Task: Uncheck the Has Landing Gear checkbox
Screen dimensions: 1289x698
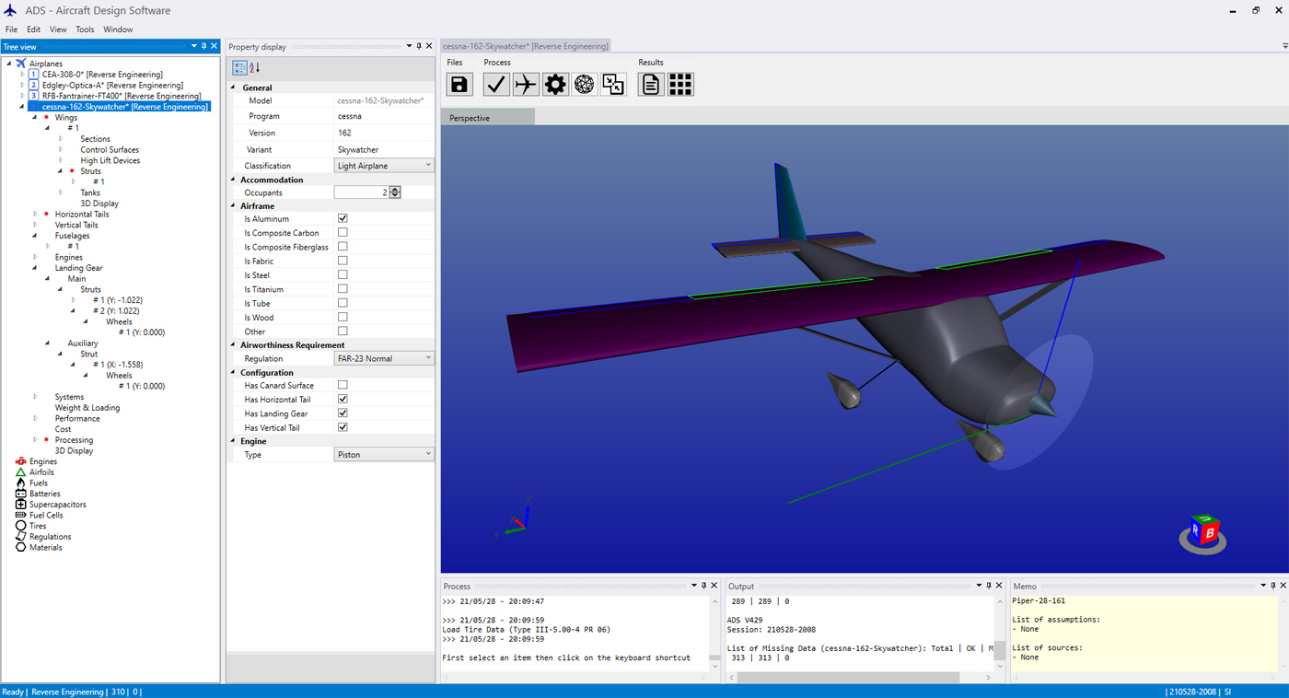Action: [x=343, y=413]
